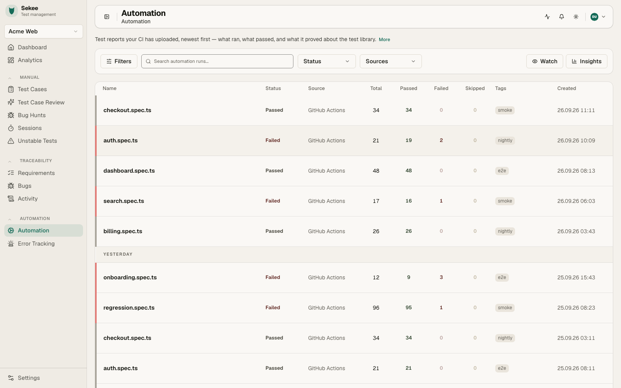
Task: Click the Insights button
Action: pos(586,61)
